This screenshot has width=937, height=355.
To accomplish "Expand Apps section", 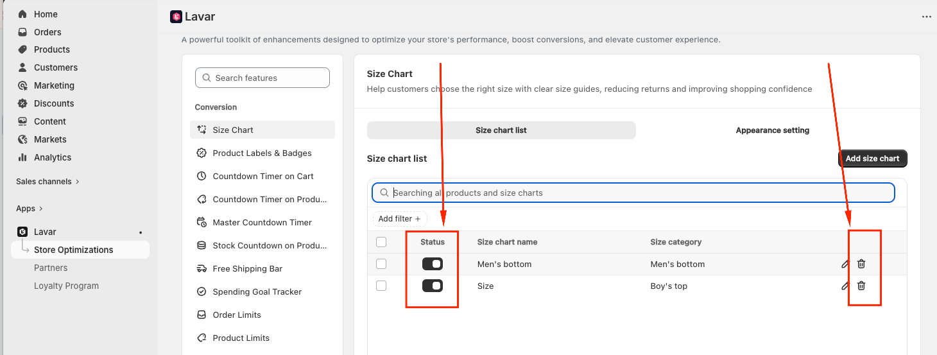I will pyautogui.click(x=30, y=209).
